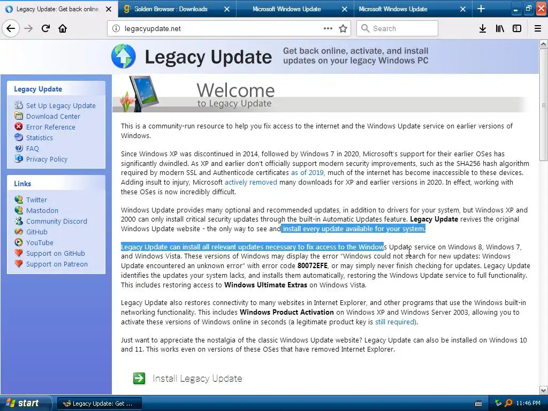Open a new tab with plus button

pos(481,9)
